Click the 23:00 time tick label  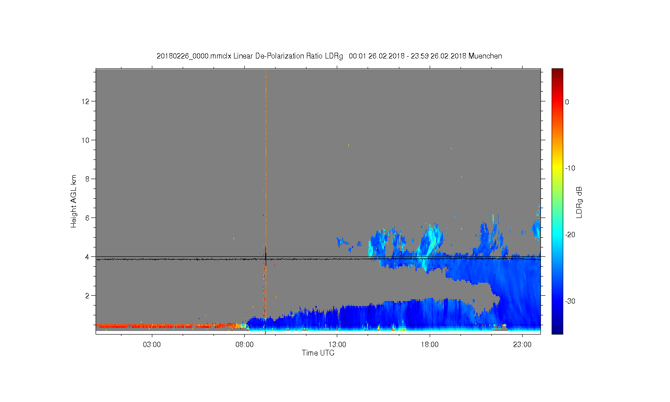pos(523,345)
